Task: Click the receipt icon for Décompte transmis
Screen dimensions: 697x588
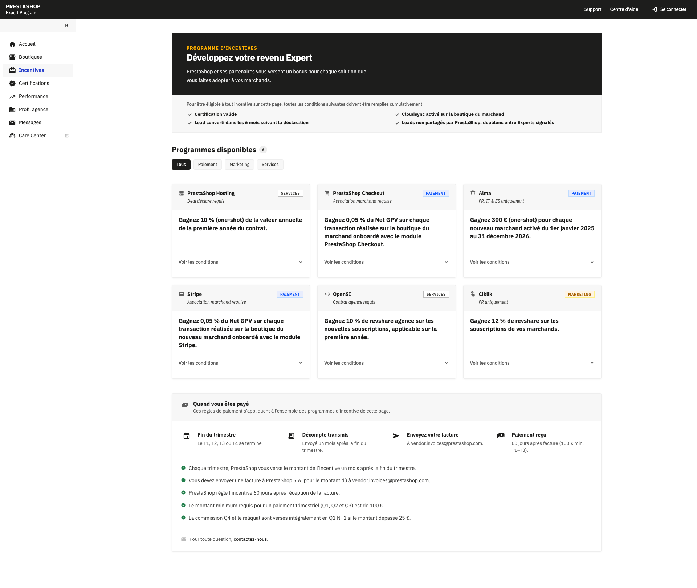Action: tap(291, 436)
